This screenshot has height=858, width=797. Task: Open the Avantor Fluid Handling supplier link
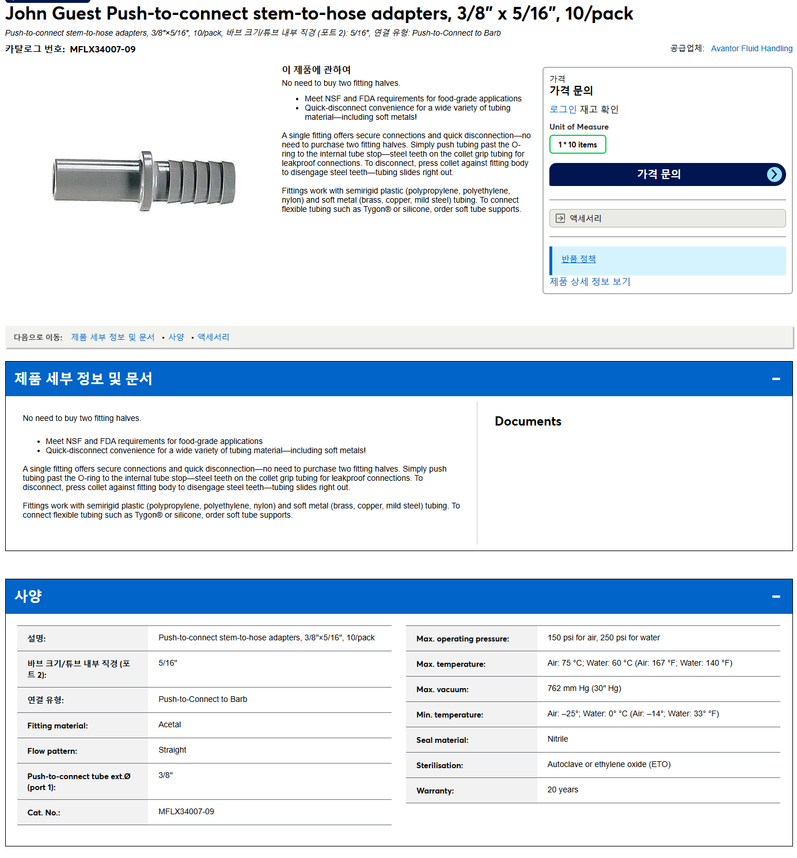752,48
